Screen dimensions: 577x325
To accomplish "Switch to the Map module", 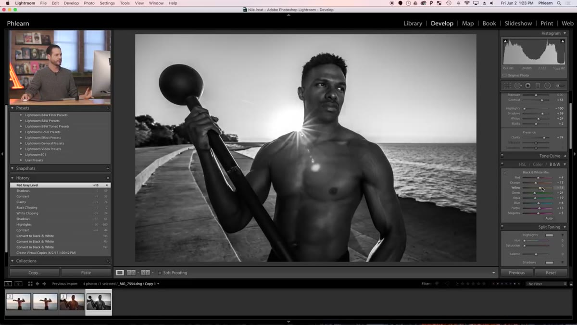I will coord(468,23).
